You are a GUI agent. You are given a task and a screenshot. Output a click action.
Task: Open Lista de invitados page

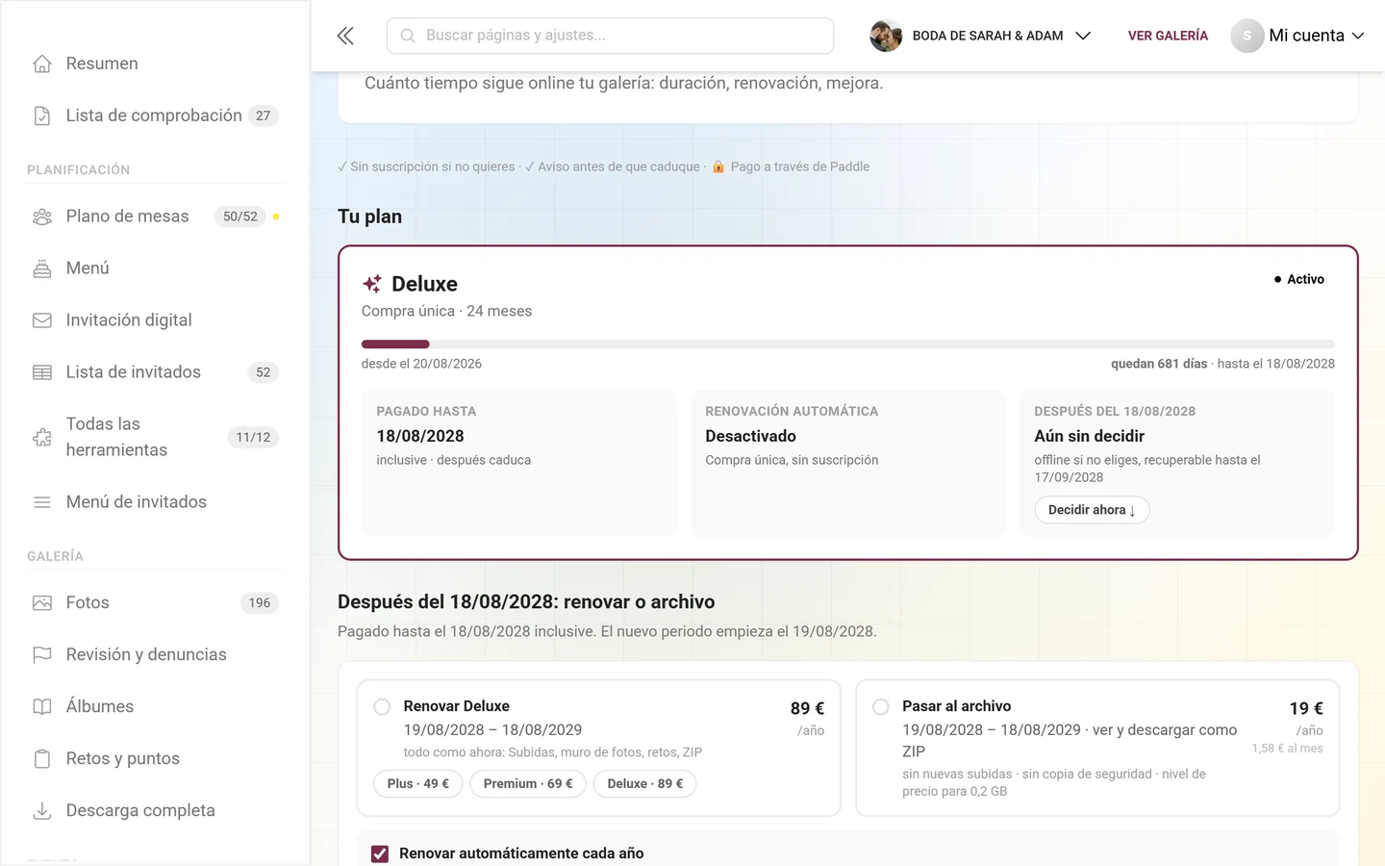tap(155, 372)
